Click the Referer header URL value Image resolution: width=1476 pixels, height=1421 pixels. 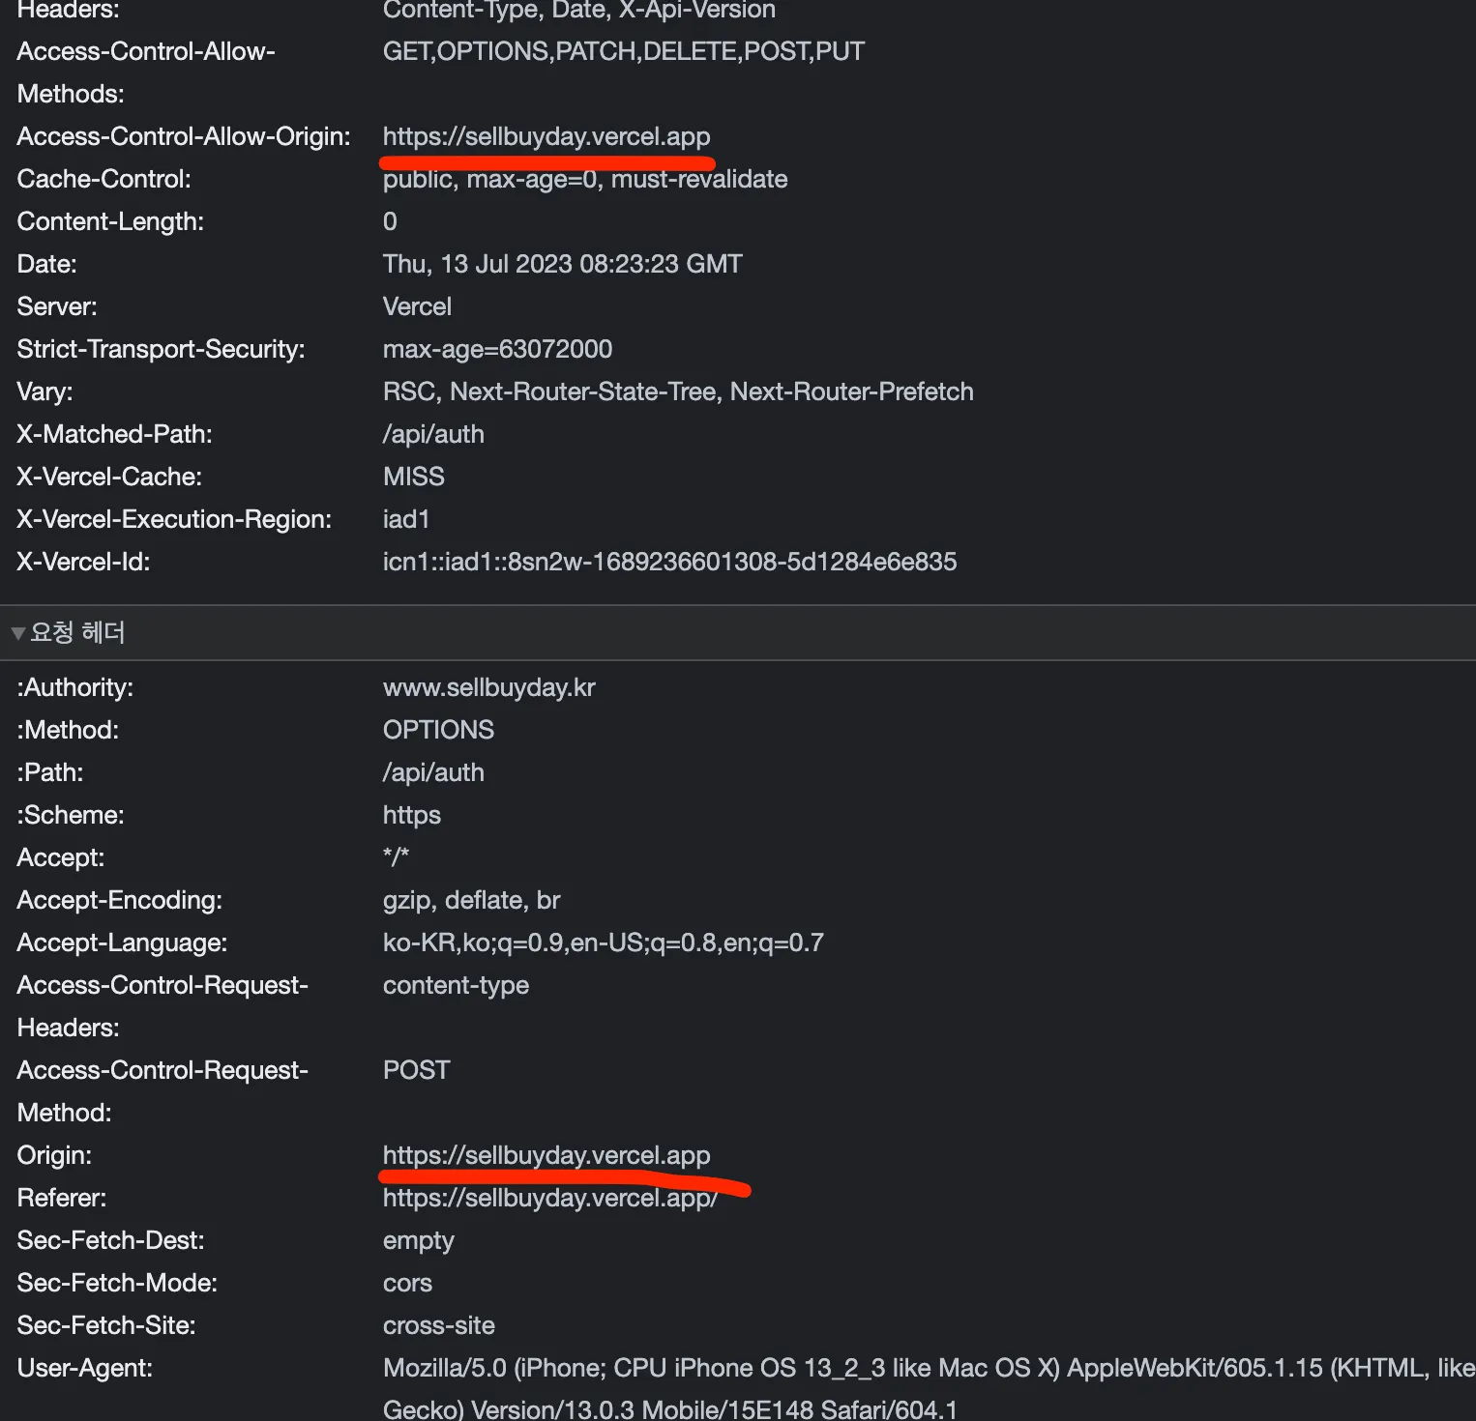pyautogui.click(x=549, y=1198)
